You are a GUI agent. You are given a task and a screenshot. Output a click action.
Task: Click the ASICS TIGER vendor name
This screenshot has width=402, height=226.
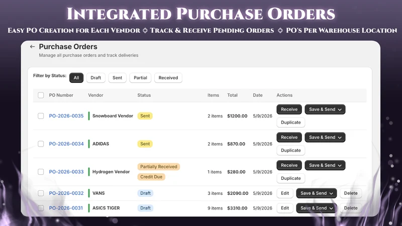[x=106, y=208]
